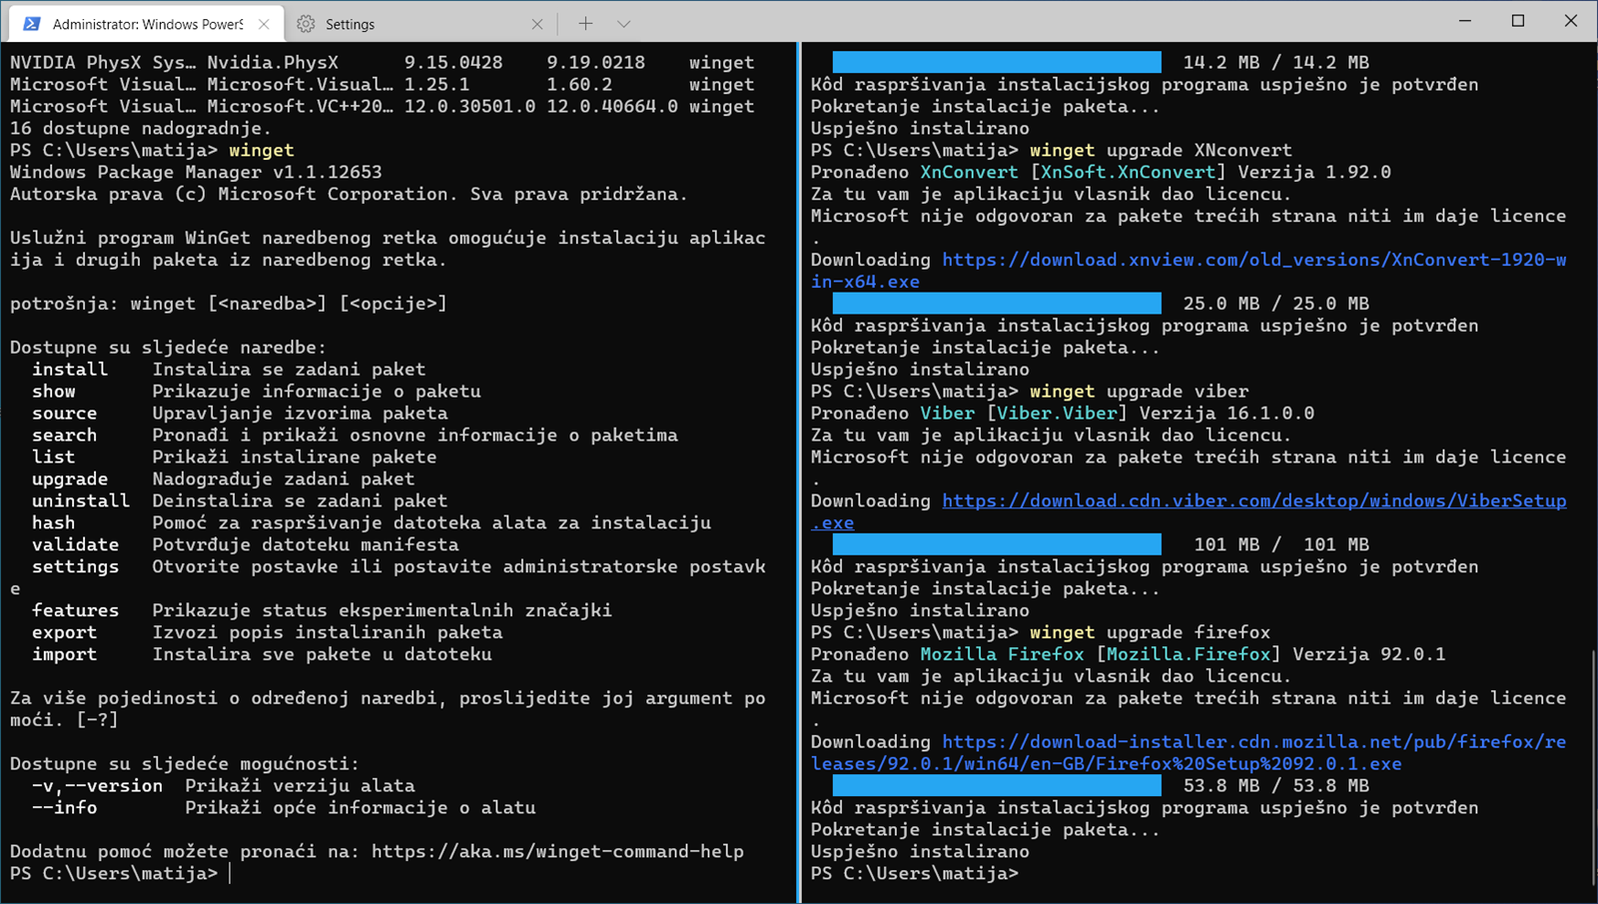1598x904 pixels.
Task: Click 'Verzija 92.0.1' in the right pane
Action: (1369, 654)
